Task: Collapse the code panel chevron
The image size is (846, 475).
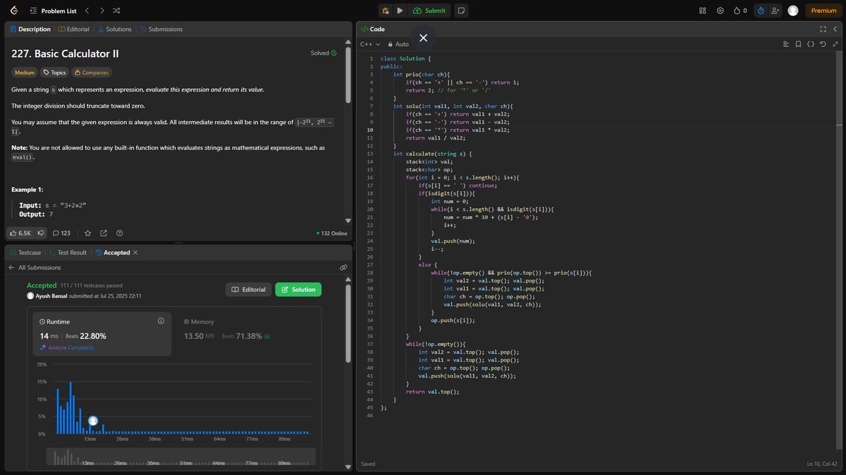Action: (835, 29)
